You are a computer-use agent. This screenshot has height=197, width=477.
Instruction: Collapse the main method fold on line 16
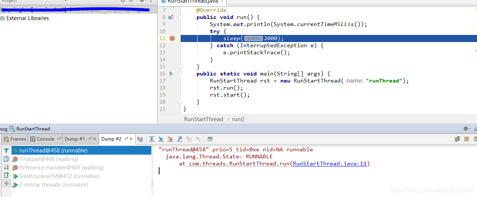coord(180,74)
